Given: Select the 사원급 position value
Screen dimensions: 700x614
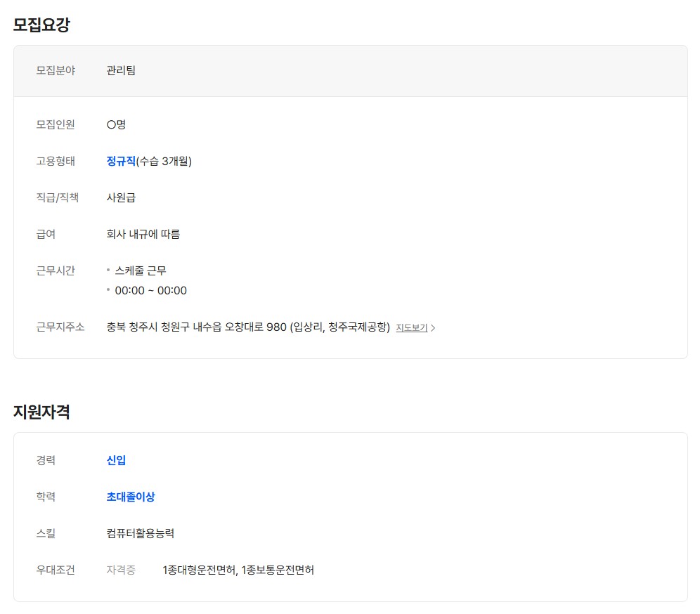Looking at the screenshot, I should tap(121, 197).
